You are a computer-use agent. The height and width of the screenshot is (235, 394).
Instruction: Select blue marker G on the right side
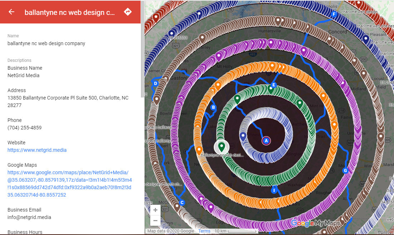tap(345, 170)
